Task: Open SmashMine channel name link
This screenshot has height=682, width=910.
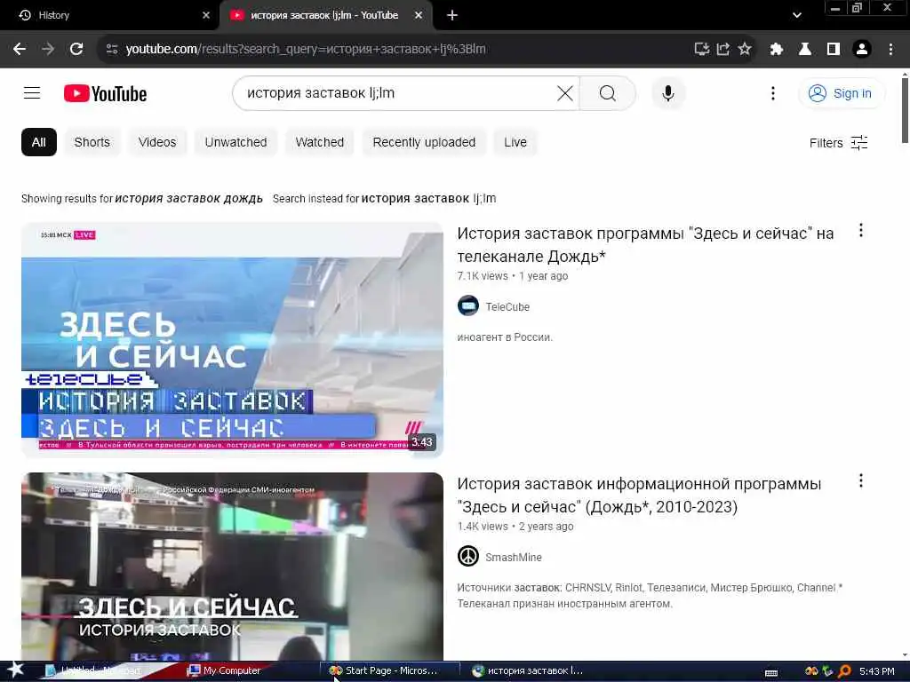Action: 513,558
